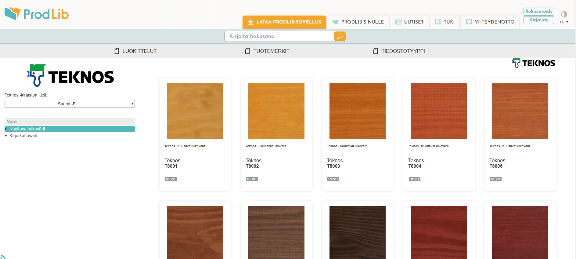Open the FI language dropdown
Screen dimensions: 576x259
click(564, 22)
